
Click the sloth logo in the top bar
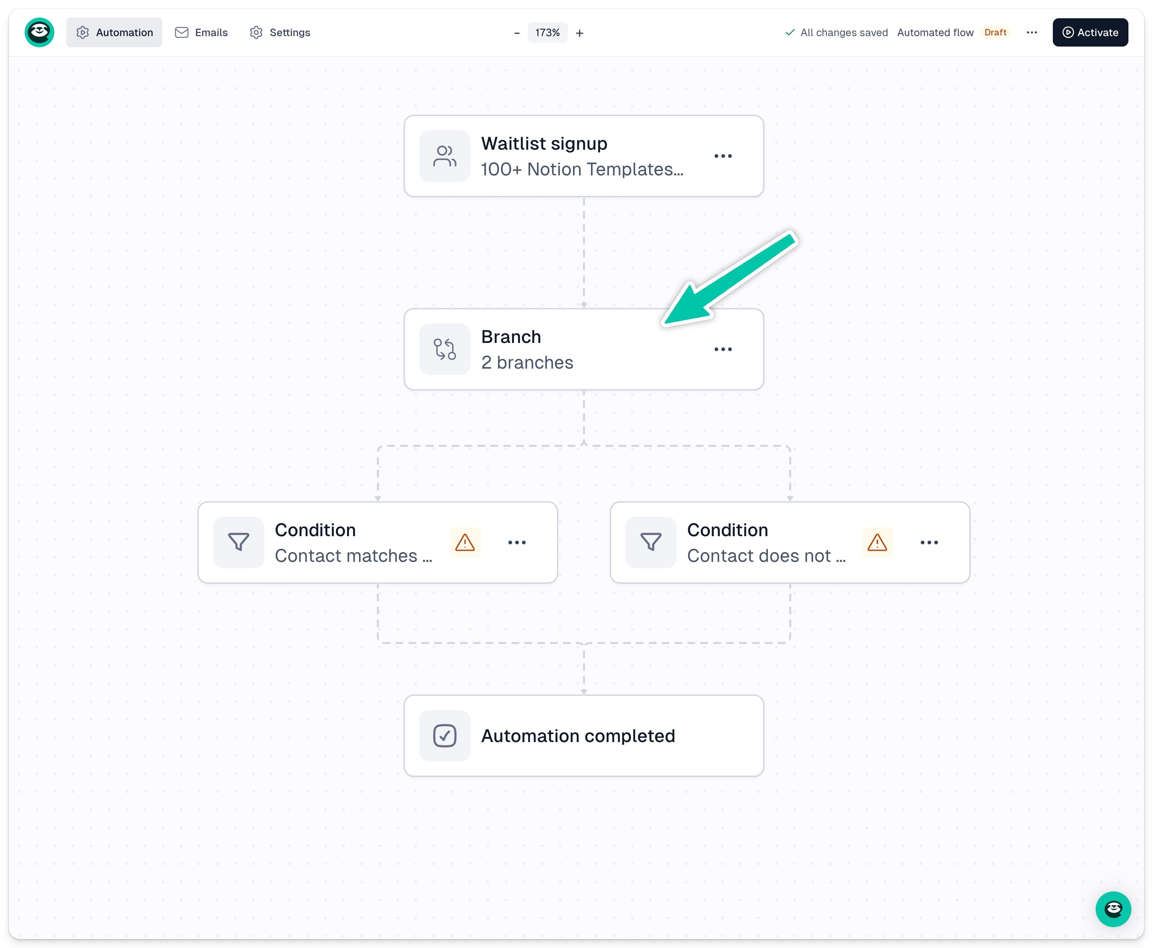tap(39, 32)
